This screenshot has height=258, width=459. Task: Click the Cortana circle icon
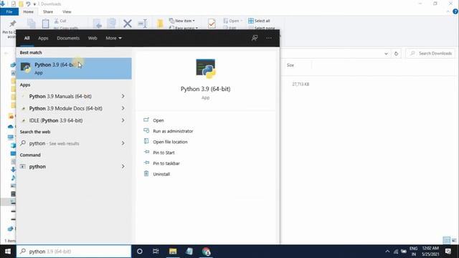[140, 252]
